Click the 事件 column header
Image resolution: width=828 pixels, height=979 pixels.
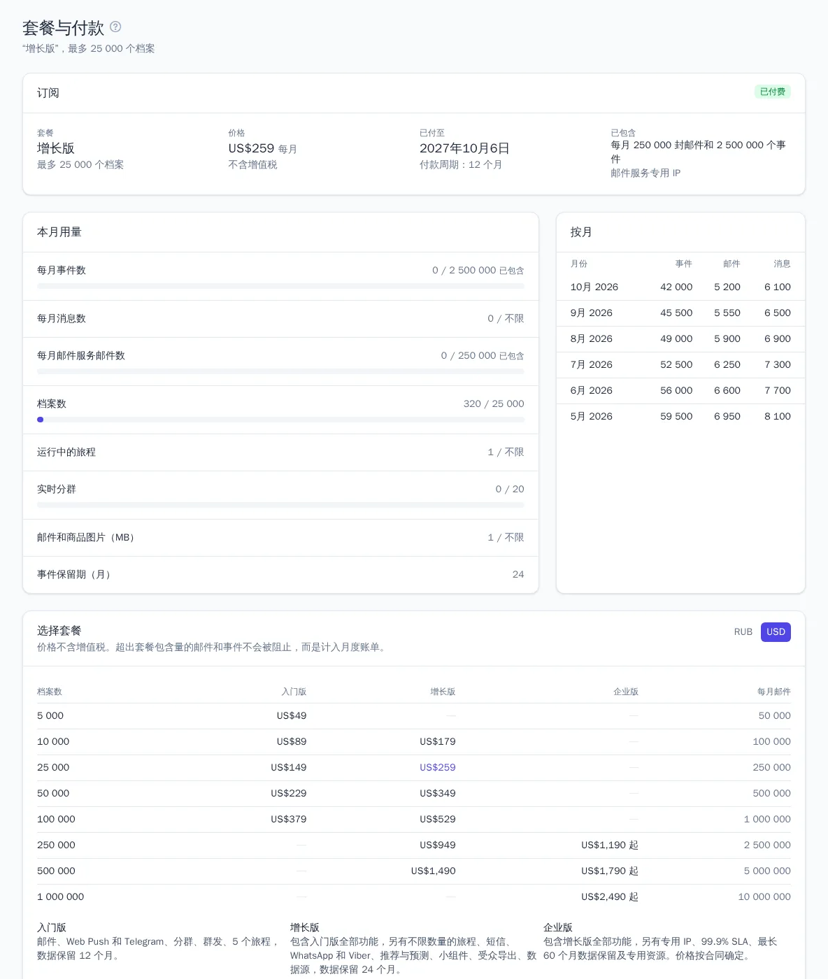tap(684, 264)
